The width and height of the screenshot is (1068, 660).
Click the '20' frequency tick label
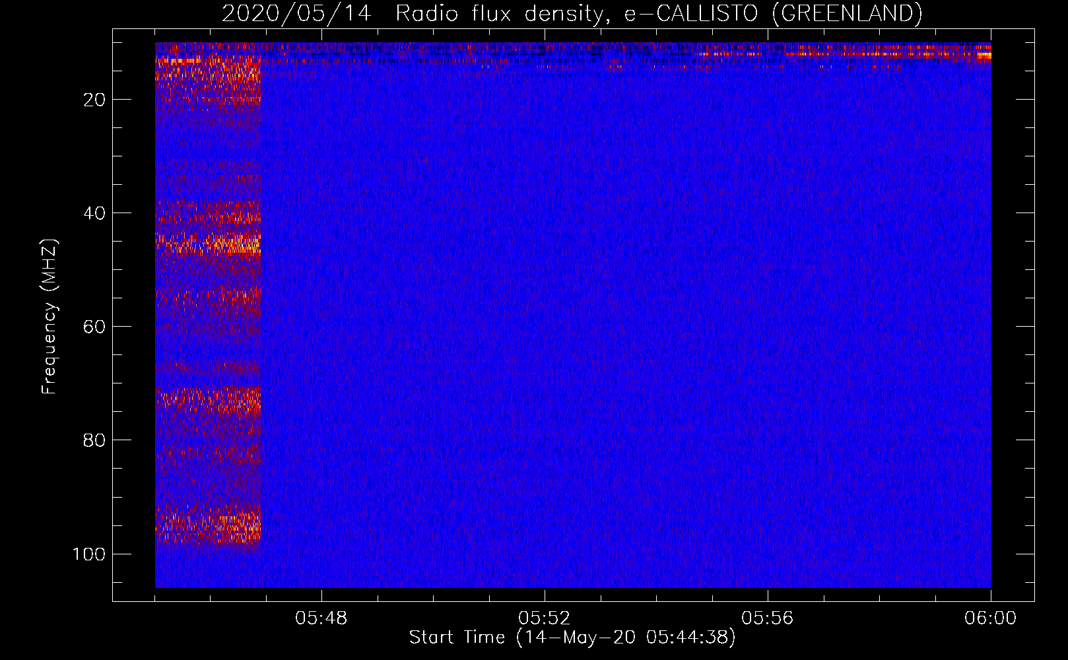point(94,100)
